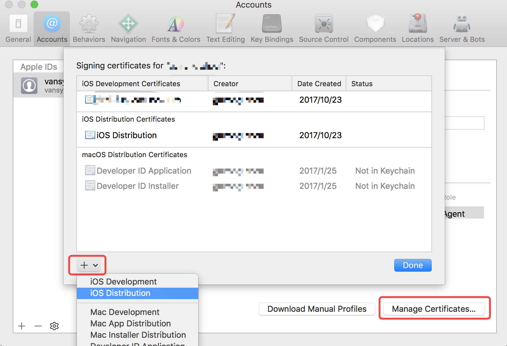Click the iOS Distribution certificate icon
The width and height of the screenshot is (507, 346).
[90, 135]
